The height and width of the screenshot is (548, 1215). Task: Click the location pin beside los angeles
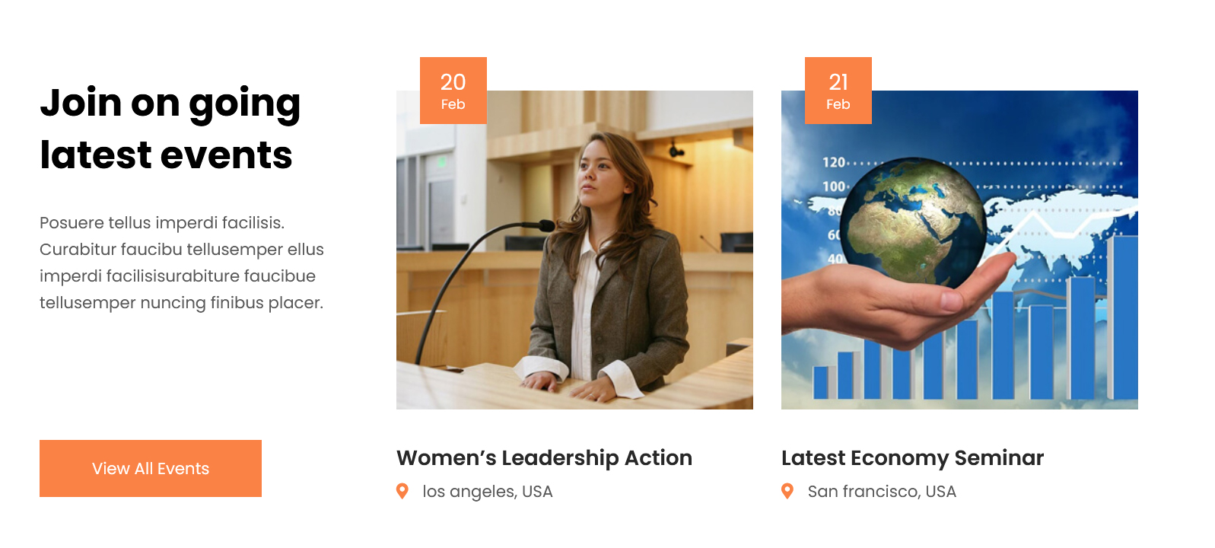click(402, 492)
